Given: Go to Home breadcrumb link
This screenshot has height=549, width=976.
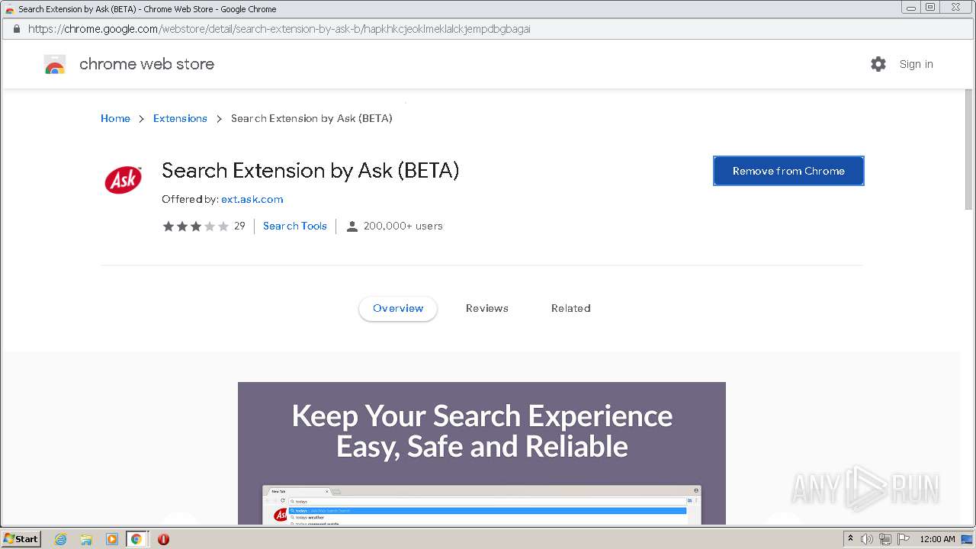Looking at the screenshot, I should [x=115, y=118].
